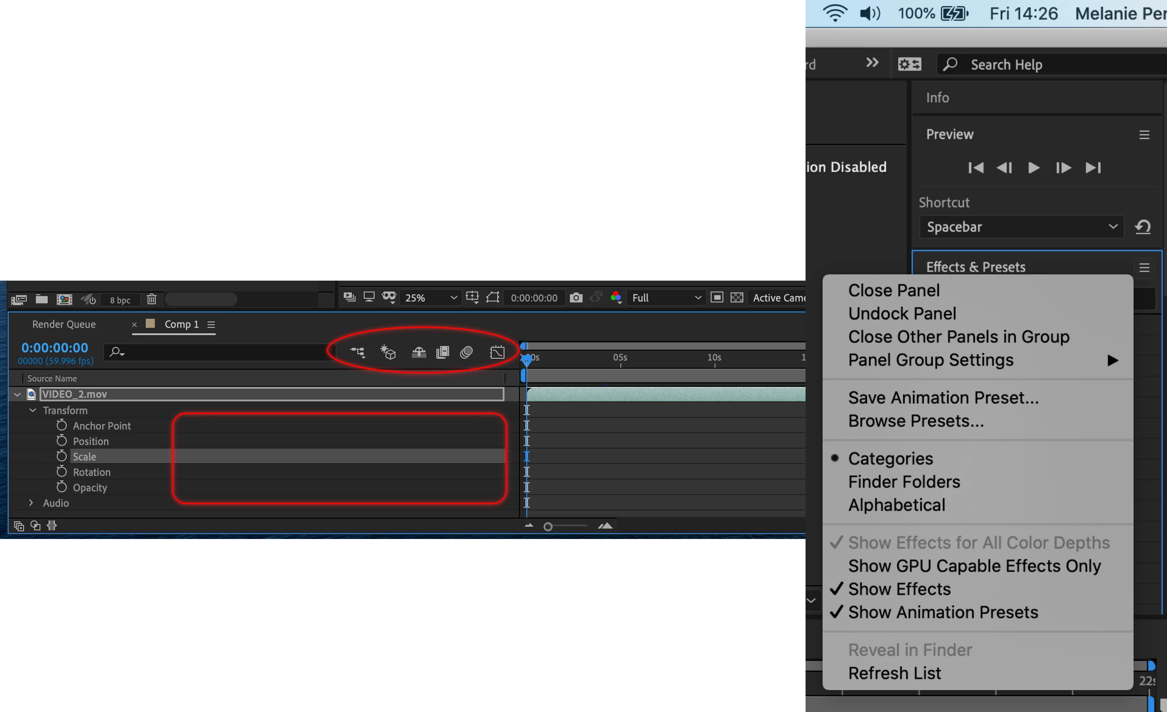Click the Draft 3D icon

pyautogui.click(x=388, y=352)
